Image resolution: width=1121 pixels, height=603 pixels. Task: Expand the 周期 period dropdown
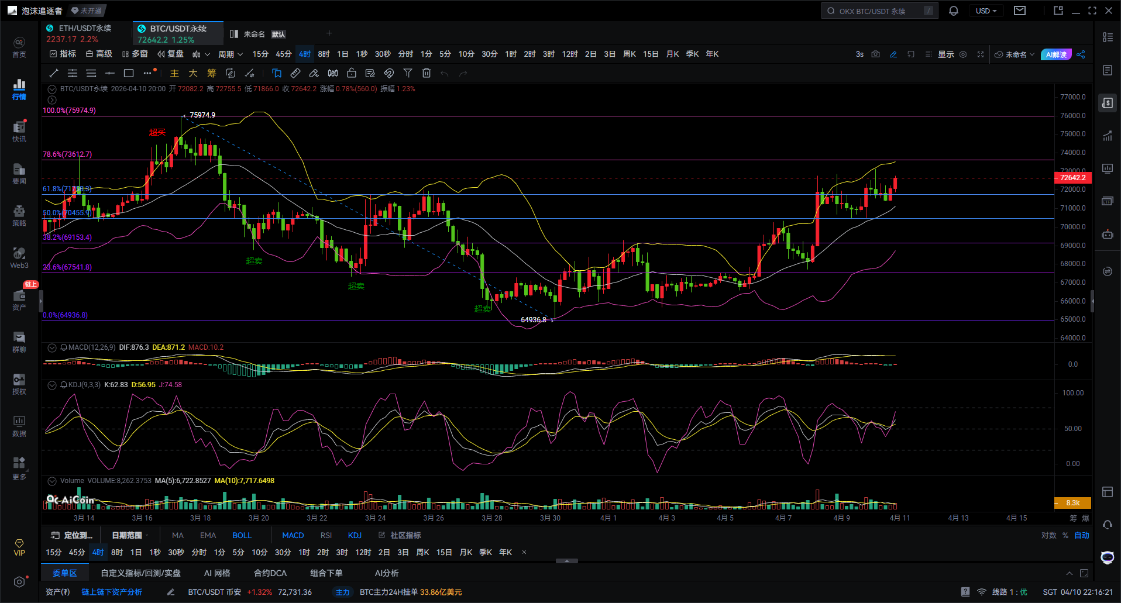pos(230,54)
